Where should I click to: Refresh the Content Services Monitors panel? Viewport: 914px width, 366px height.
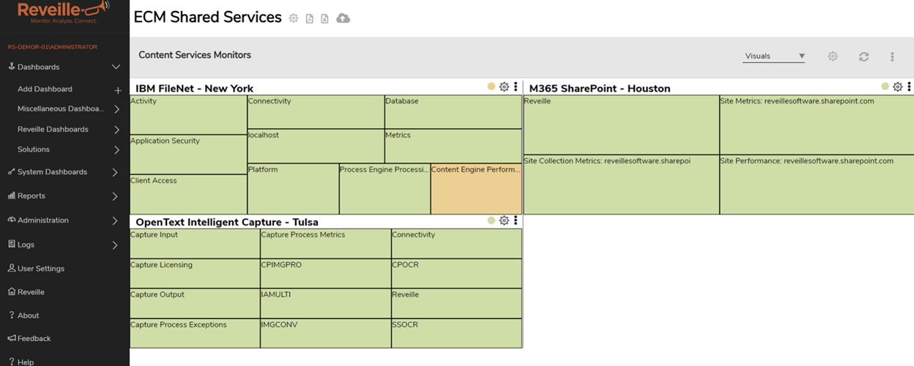(864, 56)
